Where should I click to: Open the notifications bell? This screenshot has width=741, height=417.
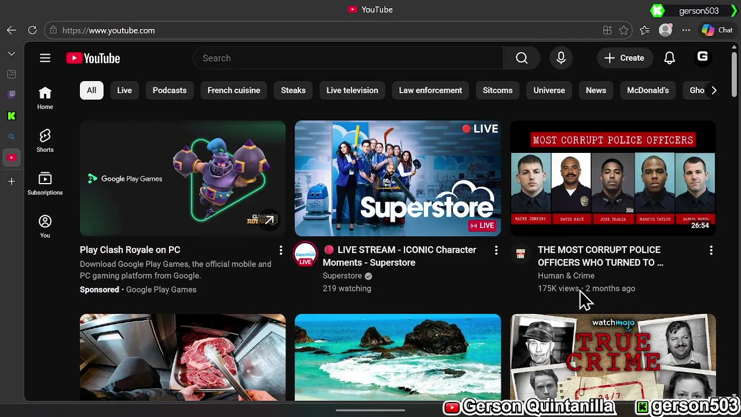pyautogui.click(x=669, y=58)
